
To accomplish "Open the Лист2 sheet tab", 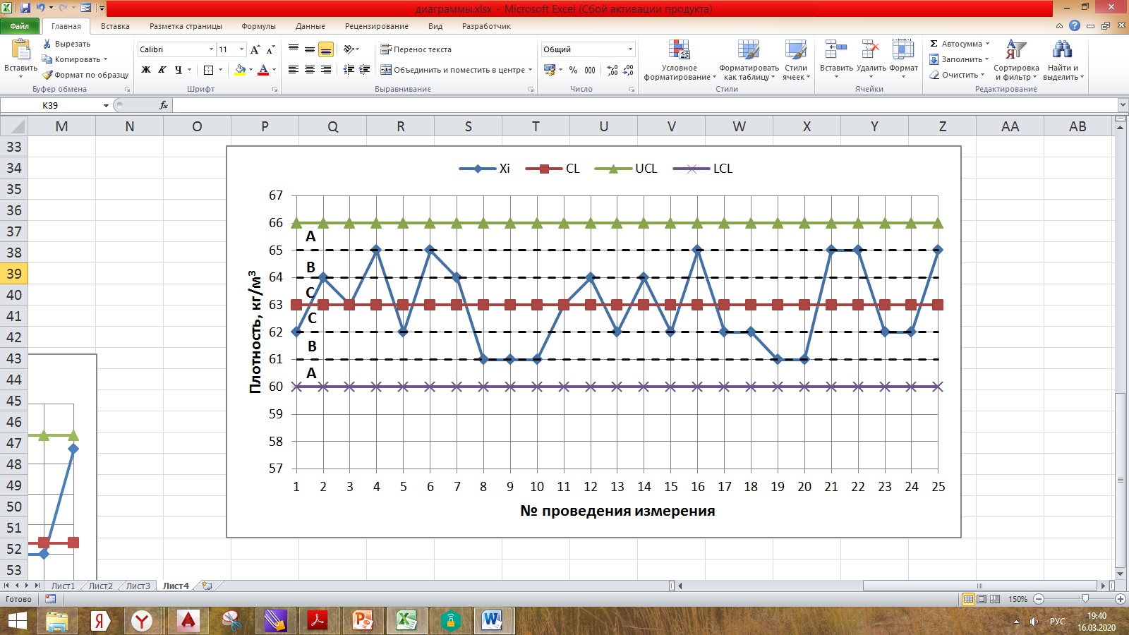I will tap(100, 586).
